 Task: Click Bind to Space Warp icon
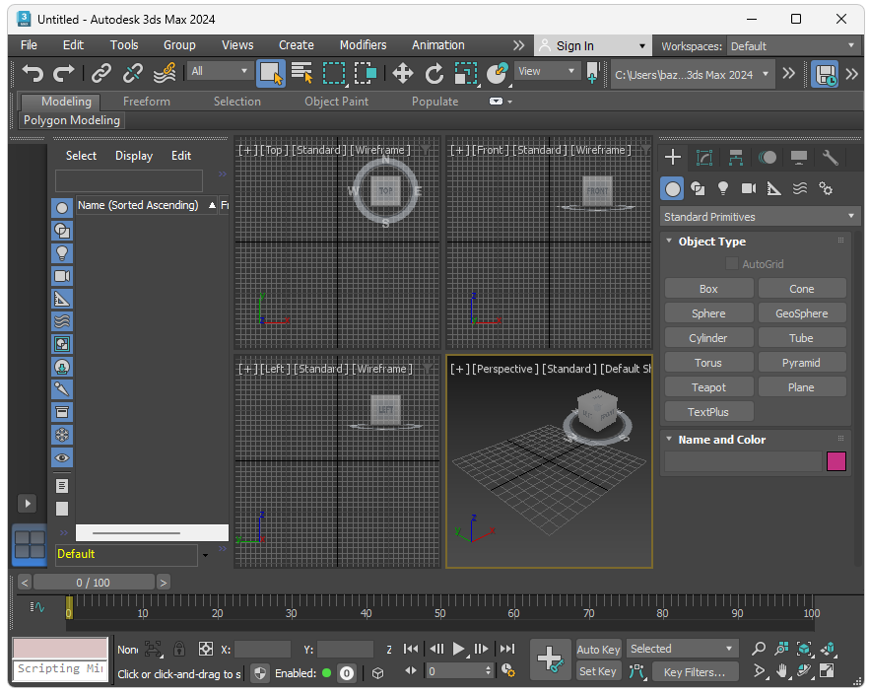(165, 73)
